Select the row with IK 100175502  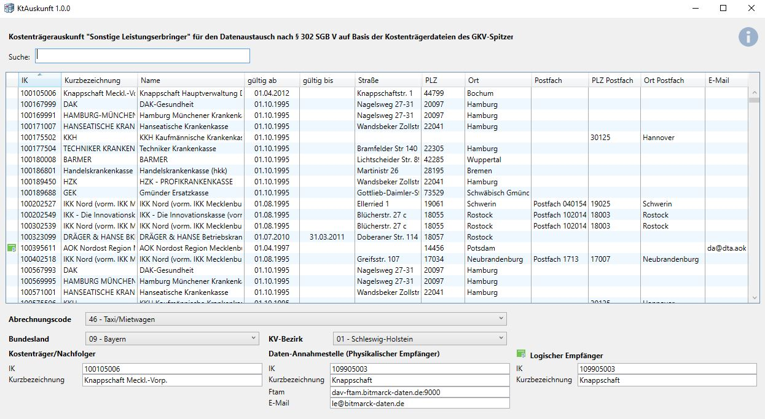click(377, 138)
